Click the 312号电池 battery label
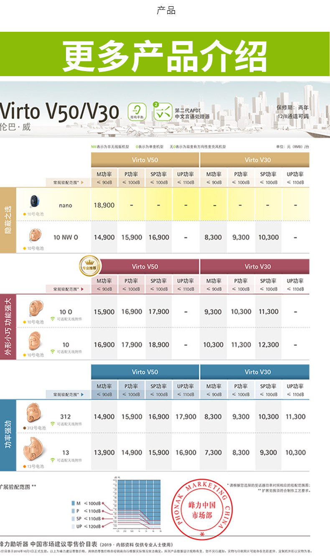 pos(35,428)
